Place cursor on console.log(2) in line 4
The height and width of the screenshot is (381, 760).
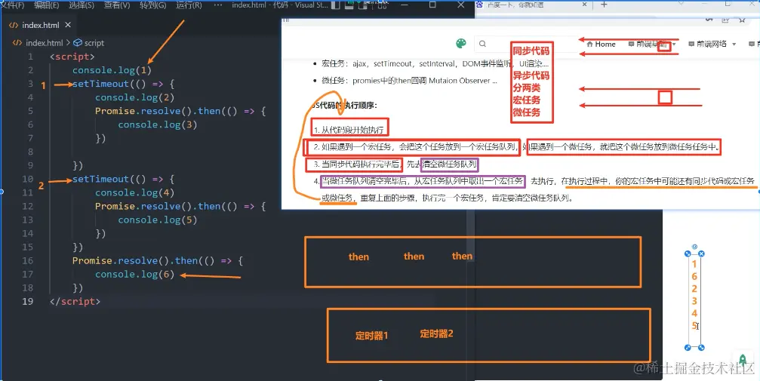click(x=135, y=97)
